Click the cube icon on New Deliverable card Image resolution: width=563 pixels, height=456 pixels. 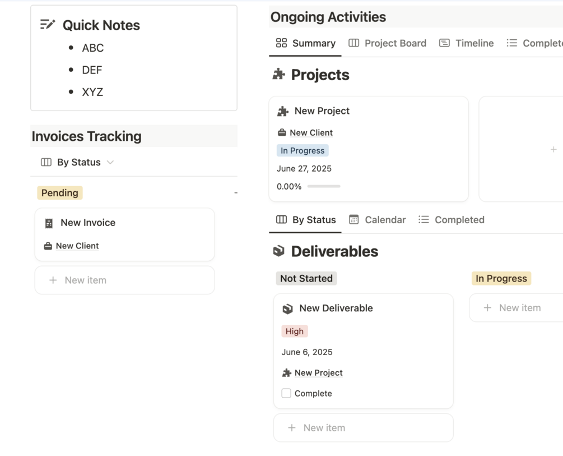point(287,308)
